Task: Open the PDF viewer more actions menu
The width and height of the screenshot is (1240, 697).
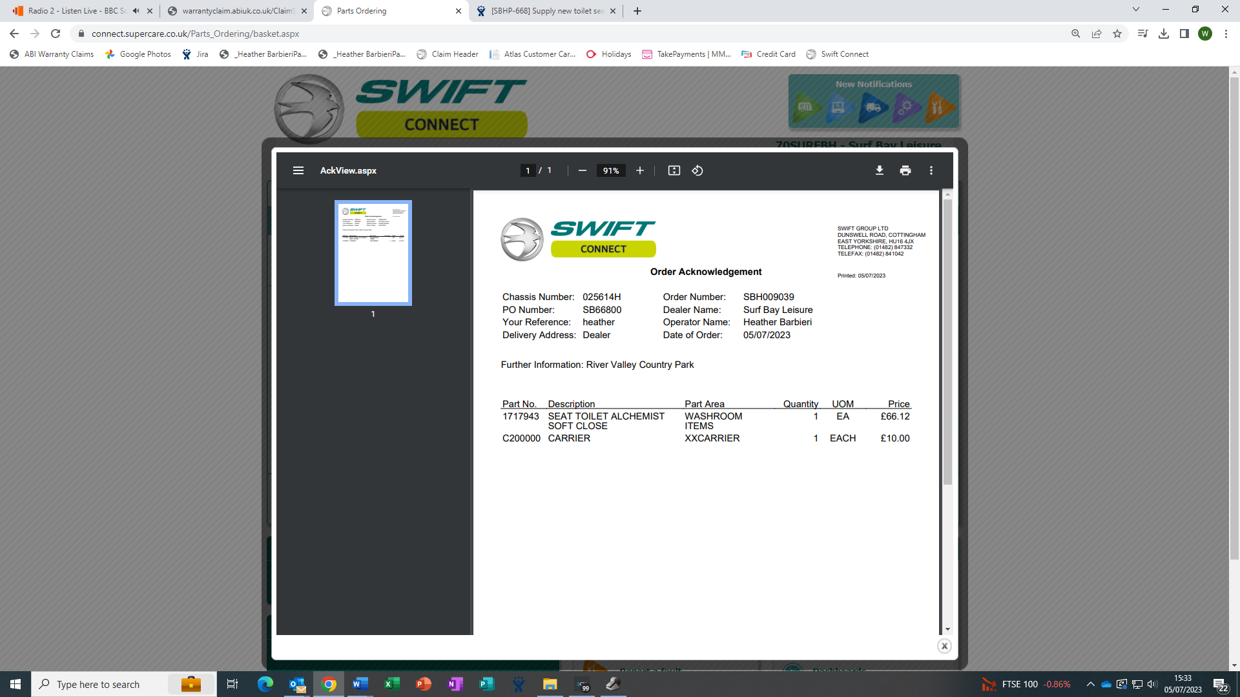Action: tap(931, 170)
